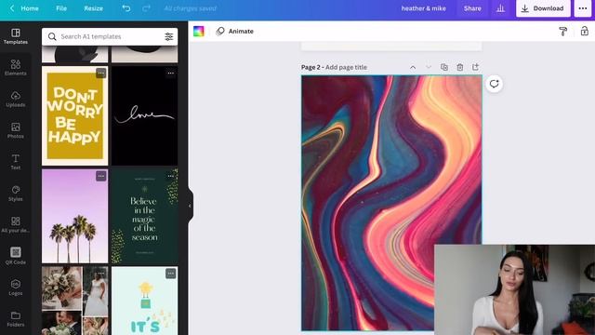
Task: Open the Templates sidebar tab
Action: pyautogui.click(x=16, y=36)
